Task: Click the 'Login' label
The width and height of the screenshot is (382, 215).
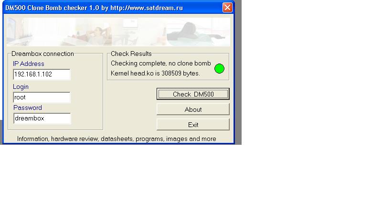Action: [21, 87]
